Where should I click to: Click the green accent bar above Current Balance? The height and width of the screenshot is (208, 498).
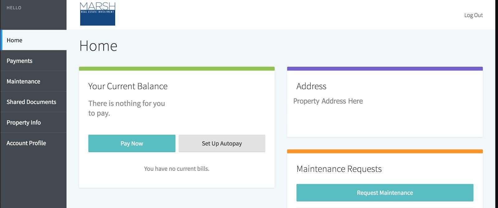click(177, 68)
